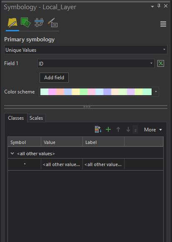Open the Symbology pane hamburger menu
Viewport: 172px width, 242px height.
click(x=163, y=24)
